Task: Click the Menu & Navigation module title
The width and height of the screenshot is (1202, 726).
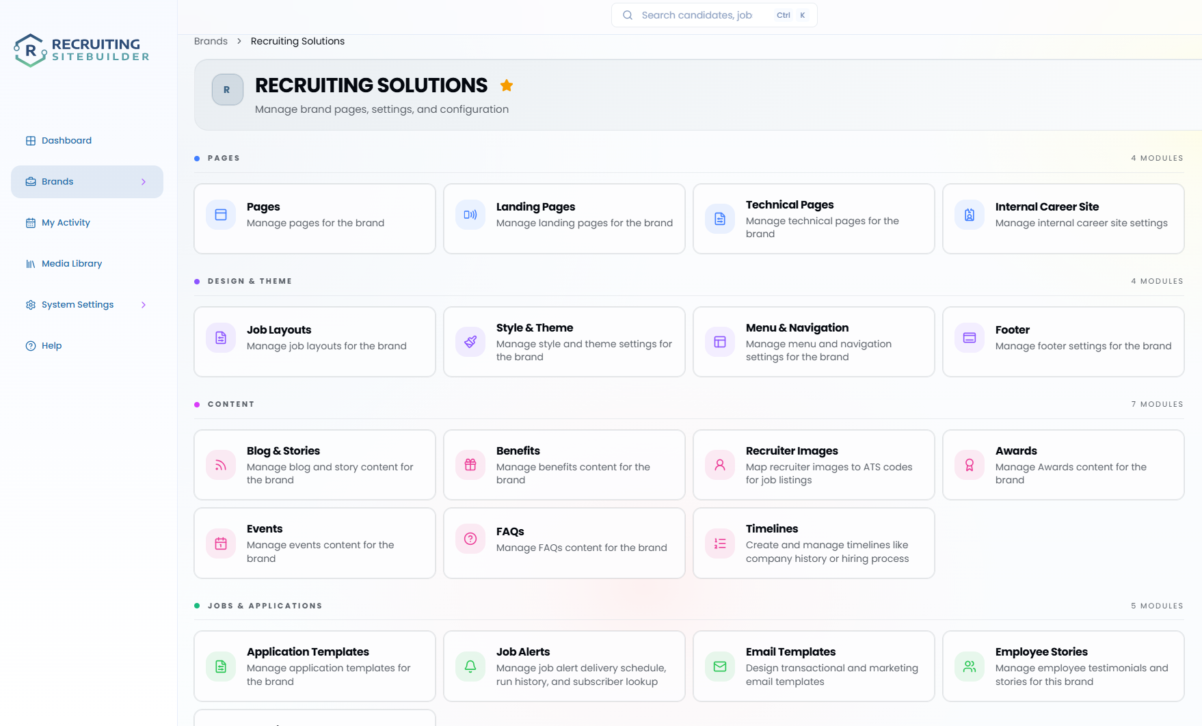Action: pos(797,327)
